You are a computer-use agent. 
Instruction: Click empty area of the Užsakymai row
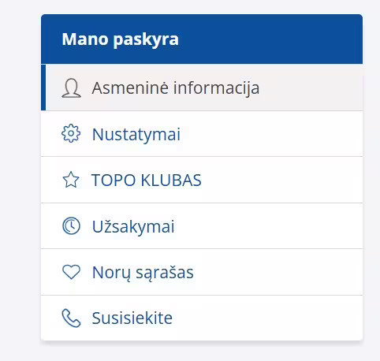point(268,226)
